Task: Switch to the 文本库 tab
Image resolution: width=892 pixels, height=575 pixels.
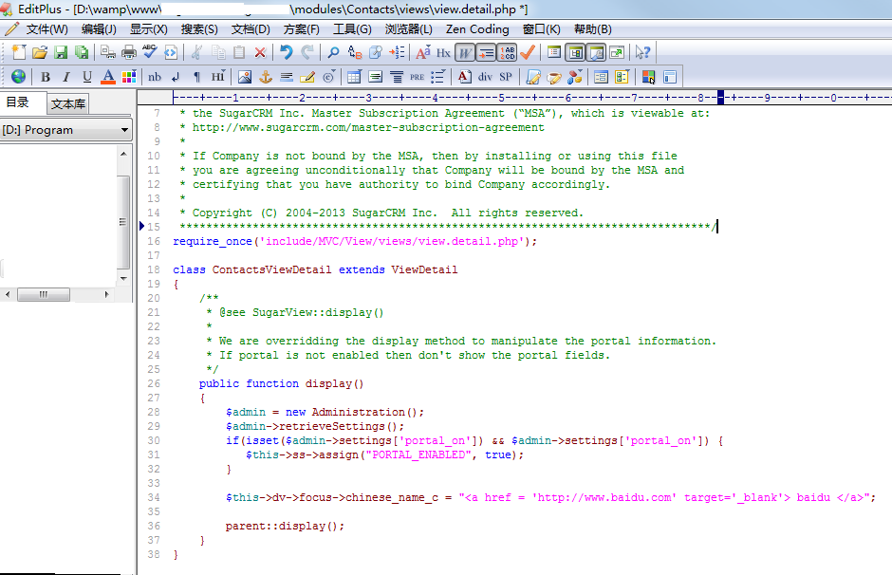Action: [67, 104]
